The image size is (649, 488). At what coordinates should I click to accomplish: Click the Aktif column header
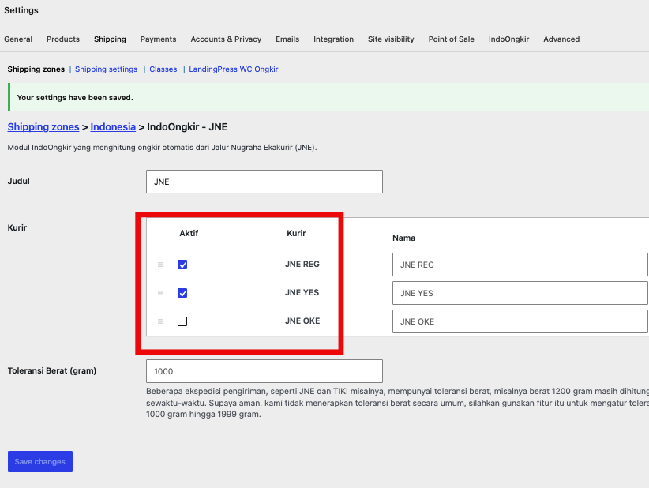pos(189,234)
